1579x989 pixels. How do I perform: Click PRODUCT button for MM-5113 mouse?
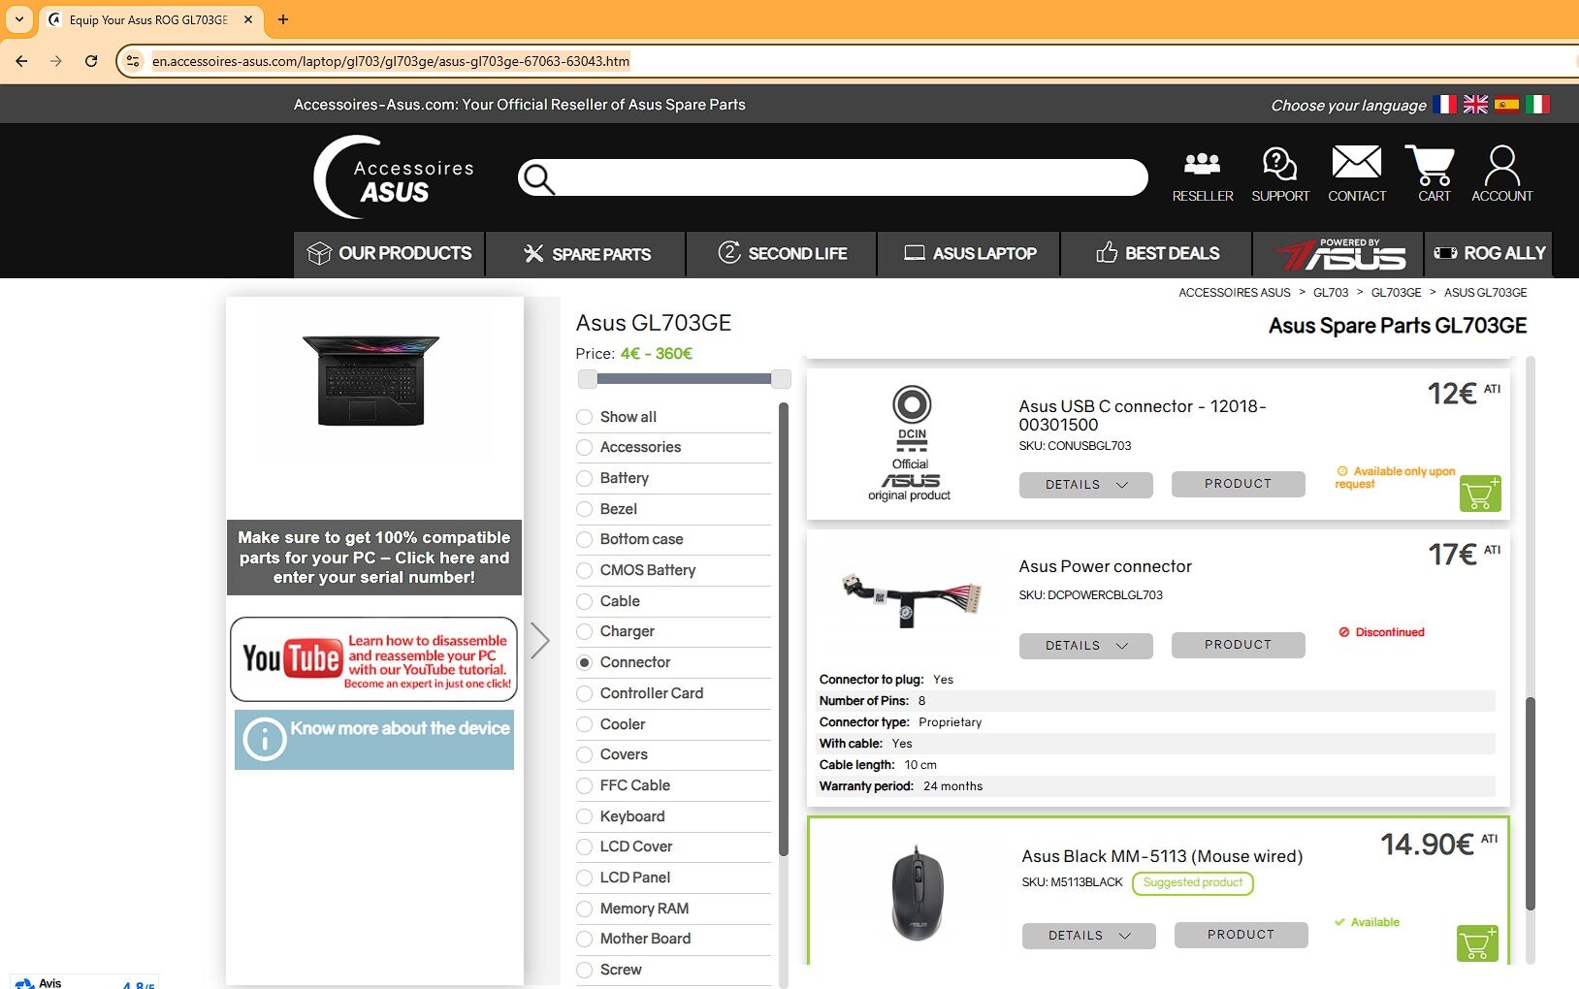tap(1241, 935)
